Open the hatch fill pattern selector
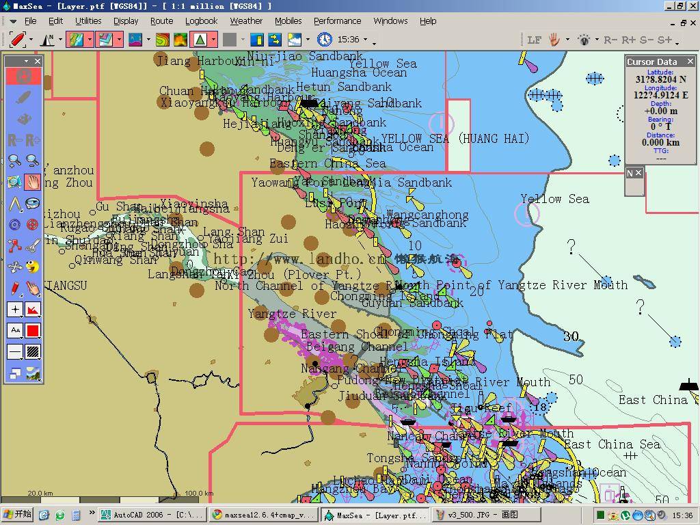Viewport: 700px width, 525px height. pos(33,352)
